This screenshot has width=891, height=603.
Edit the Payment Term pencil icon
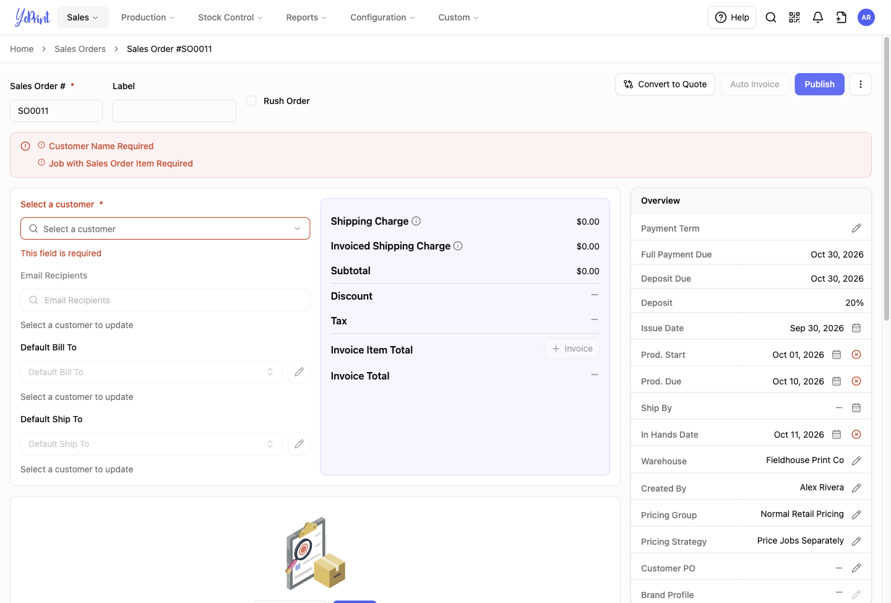(856, 228)
